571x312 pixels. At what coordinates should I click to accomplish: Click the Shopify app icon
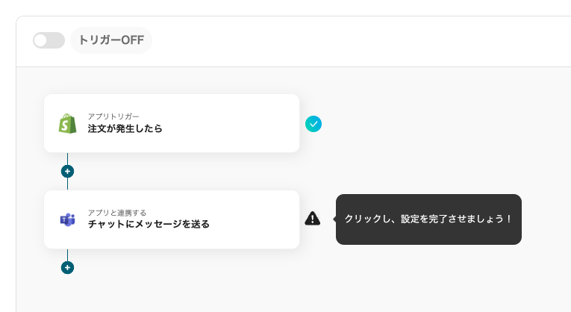coord(68,123)
